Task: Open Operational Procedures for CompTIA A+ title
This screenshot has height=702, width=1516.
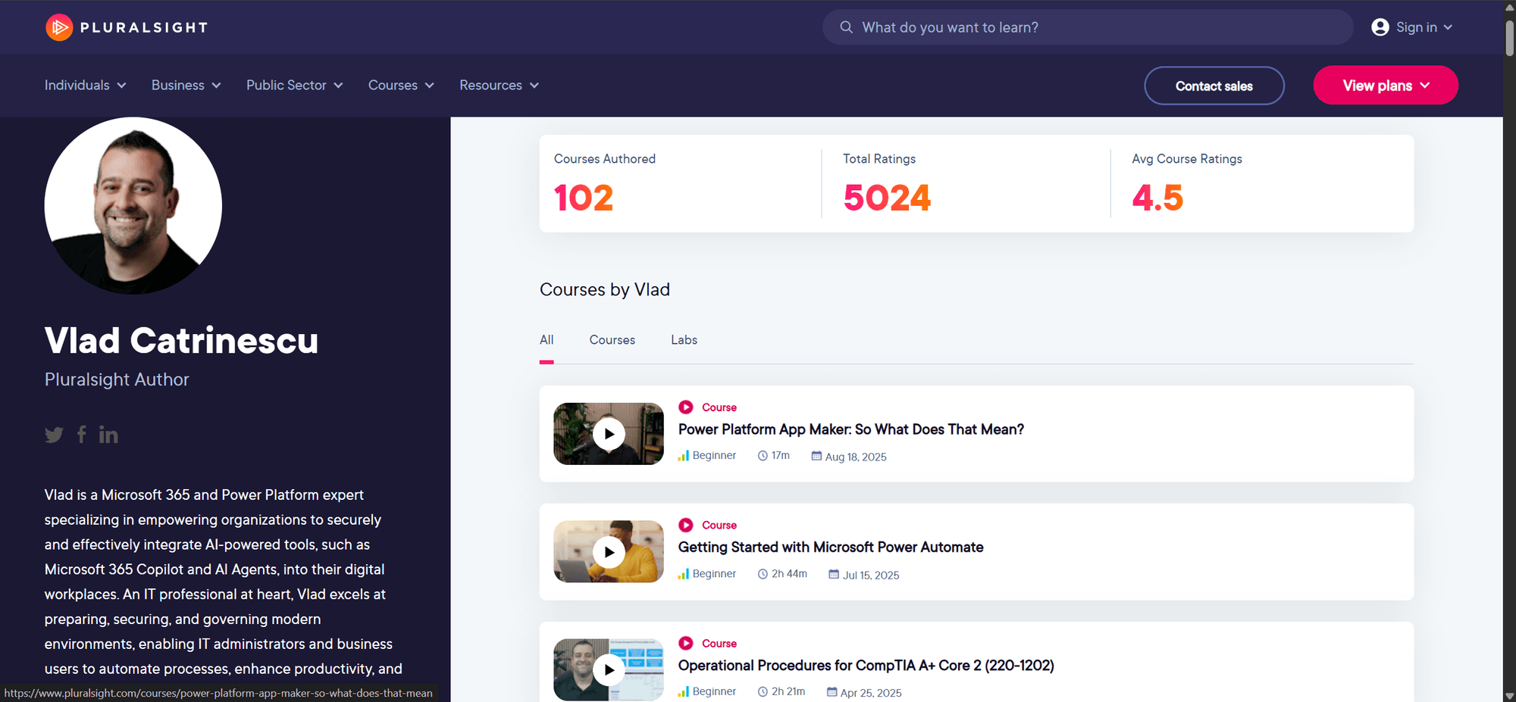Action: click(866, 666)
